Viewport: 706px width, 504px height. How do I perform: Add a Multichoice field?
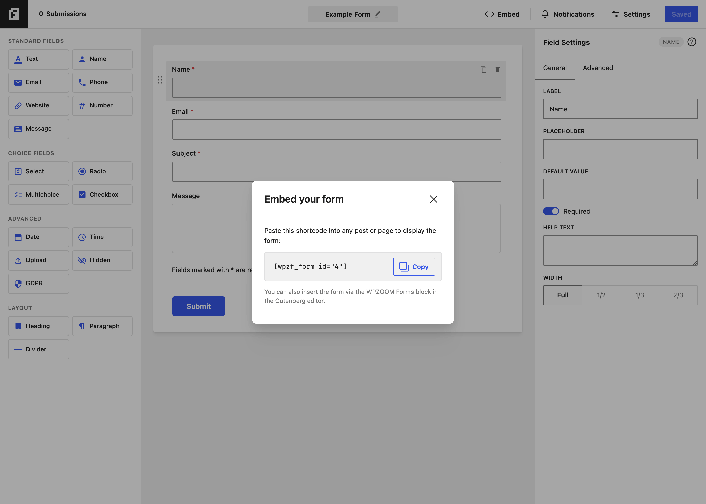pyautogui.click(x=39, y=195)
